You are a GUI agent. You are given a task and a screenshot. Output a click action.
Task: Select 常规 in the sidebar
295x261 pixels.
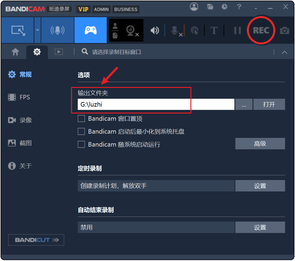pyautogui.click(x=20, y=74)
